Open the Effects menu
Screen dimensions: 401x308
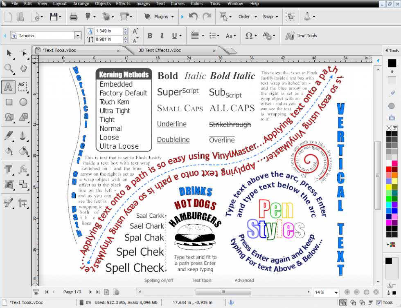[x=123, y=4]
